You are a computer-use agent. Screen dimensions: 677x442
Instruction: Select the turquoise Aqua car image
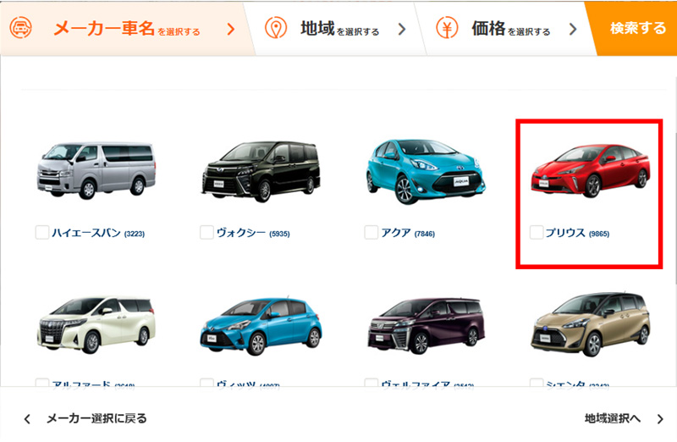pos(426,172)
